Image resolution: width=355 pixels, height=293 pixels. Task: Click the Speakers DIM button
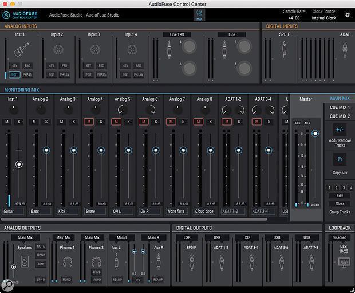coord(41,264)
